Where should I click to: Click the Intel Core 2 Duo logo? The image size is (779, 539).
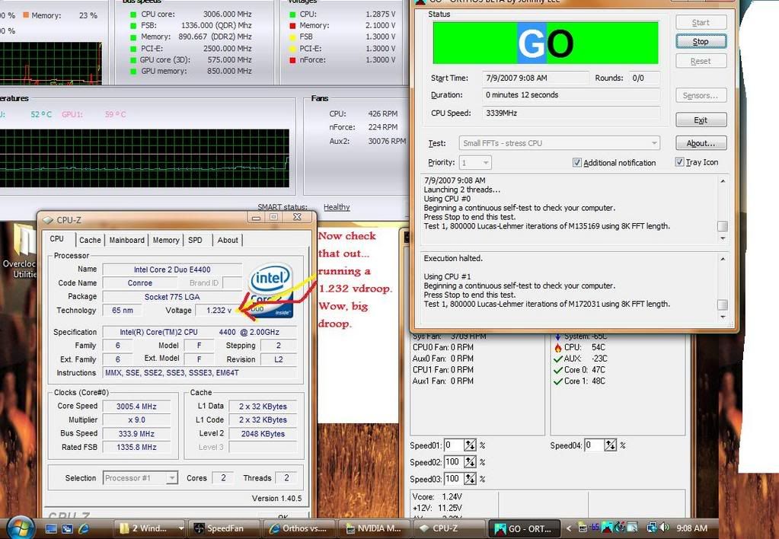coord(271,291)
